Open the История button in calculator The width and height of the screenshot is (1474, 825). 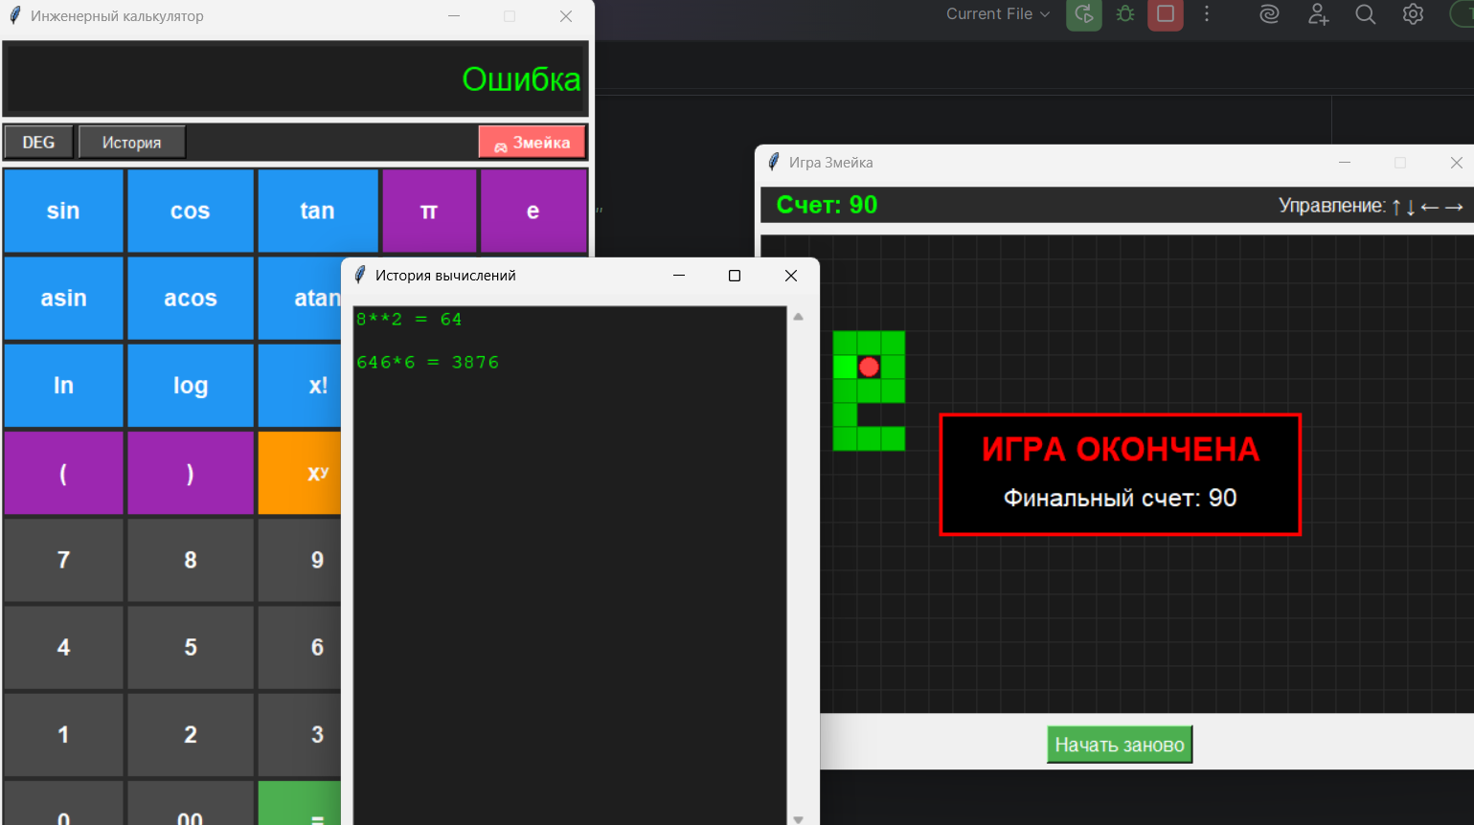tap(131, 143)
